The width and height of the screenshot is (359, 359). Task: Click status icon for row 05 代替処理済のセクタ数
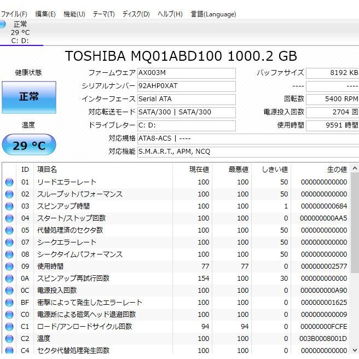pyautogui.click(x=9, y=230)
